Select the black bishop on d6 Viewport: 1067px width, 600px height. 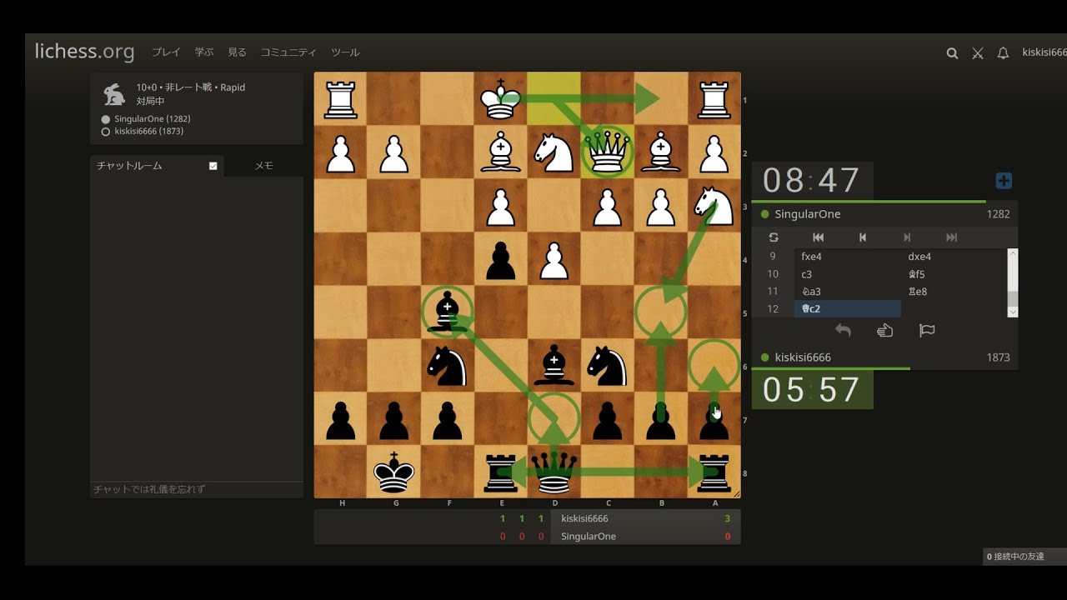tap(554, 365)
